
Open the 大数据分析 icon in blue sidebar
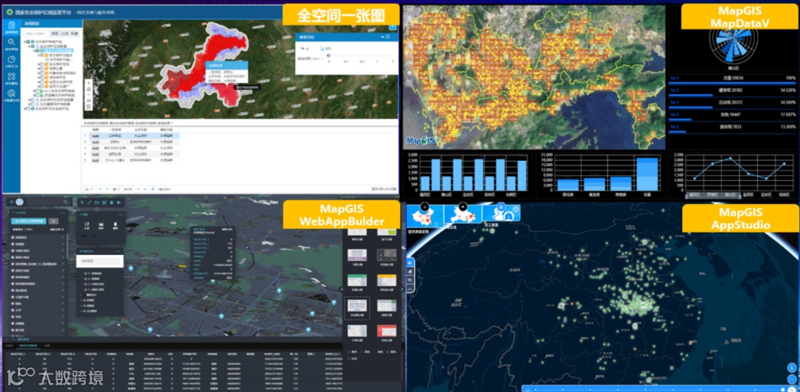click(12, 93)
